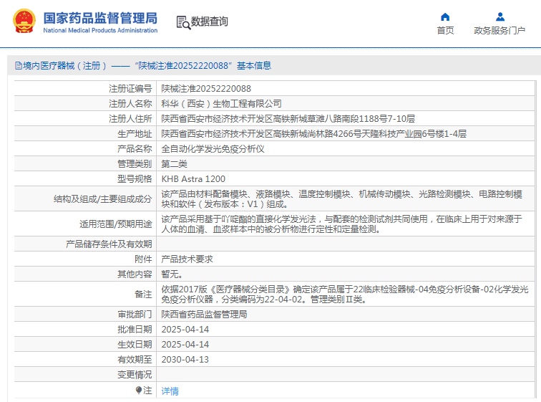
Task: Click effective date value in 生效日期 row
Action: click(x=185, y=345)
